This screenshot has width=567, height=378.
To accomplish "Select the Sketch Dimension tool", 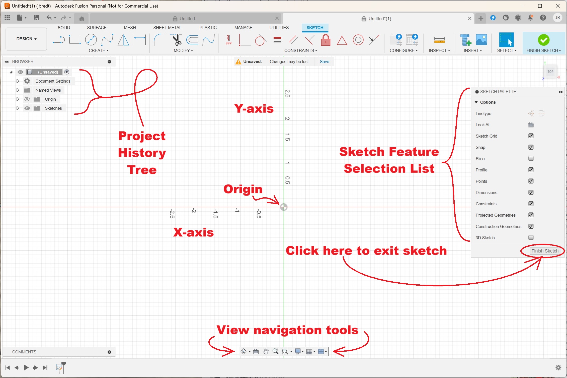I will 140,40.
